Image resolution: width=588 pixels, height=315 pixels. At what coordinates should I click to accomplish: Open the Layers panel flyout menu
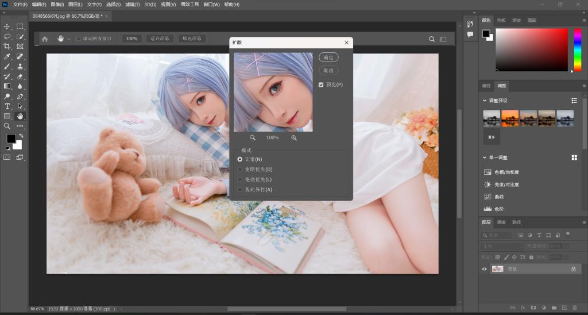click(x=584, y=222)
